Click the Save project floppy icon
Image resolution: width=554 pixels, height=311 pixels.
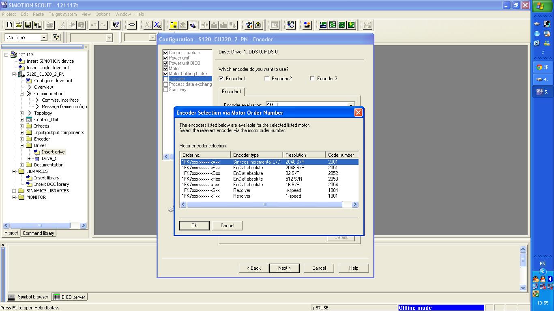[x=28, y=25]
